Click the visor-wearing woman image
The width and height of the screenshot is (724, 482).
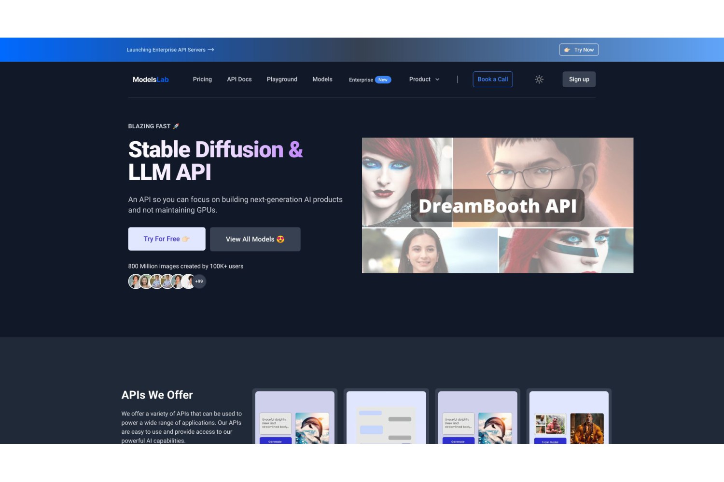[566, 251]
